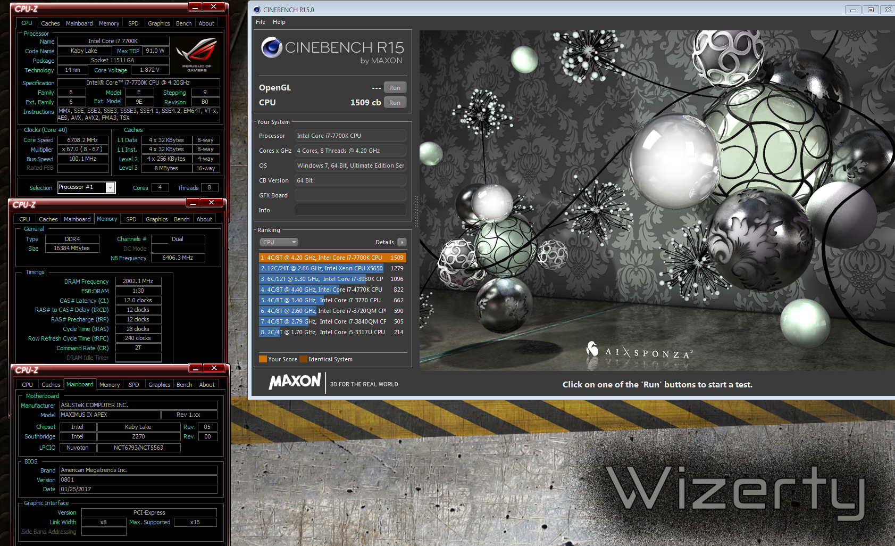Click the ROG Republic of Gamers logo

tap(197, 55)
